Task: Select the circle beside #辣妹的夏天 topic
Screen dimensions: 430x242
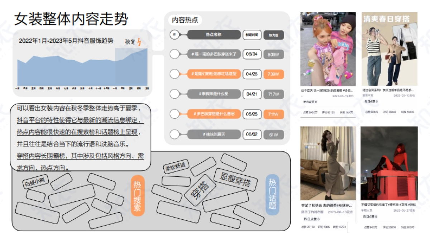Action: (175, 135)
